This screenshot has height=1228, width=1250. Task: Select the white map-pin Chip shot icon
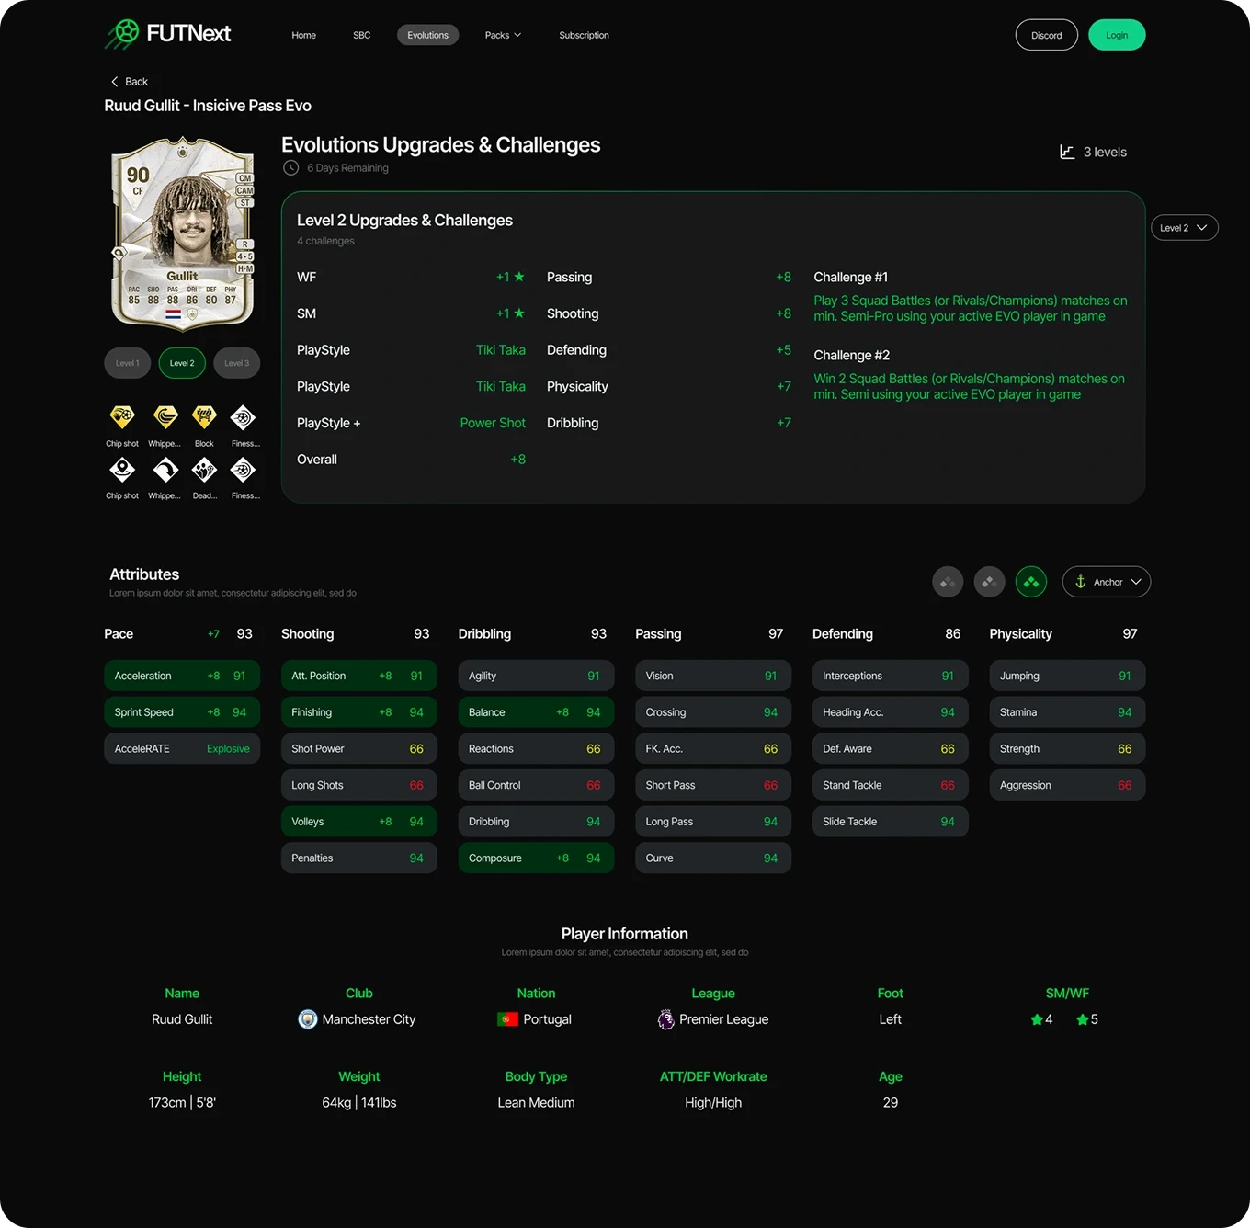click(122, 470)
